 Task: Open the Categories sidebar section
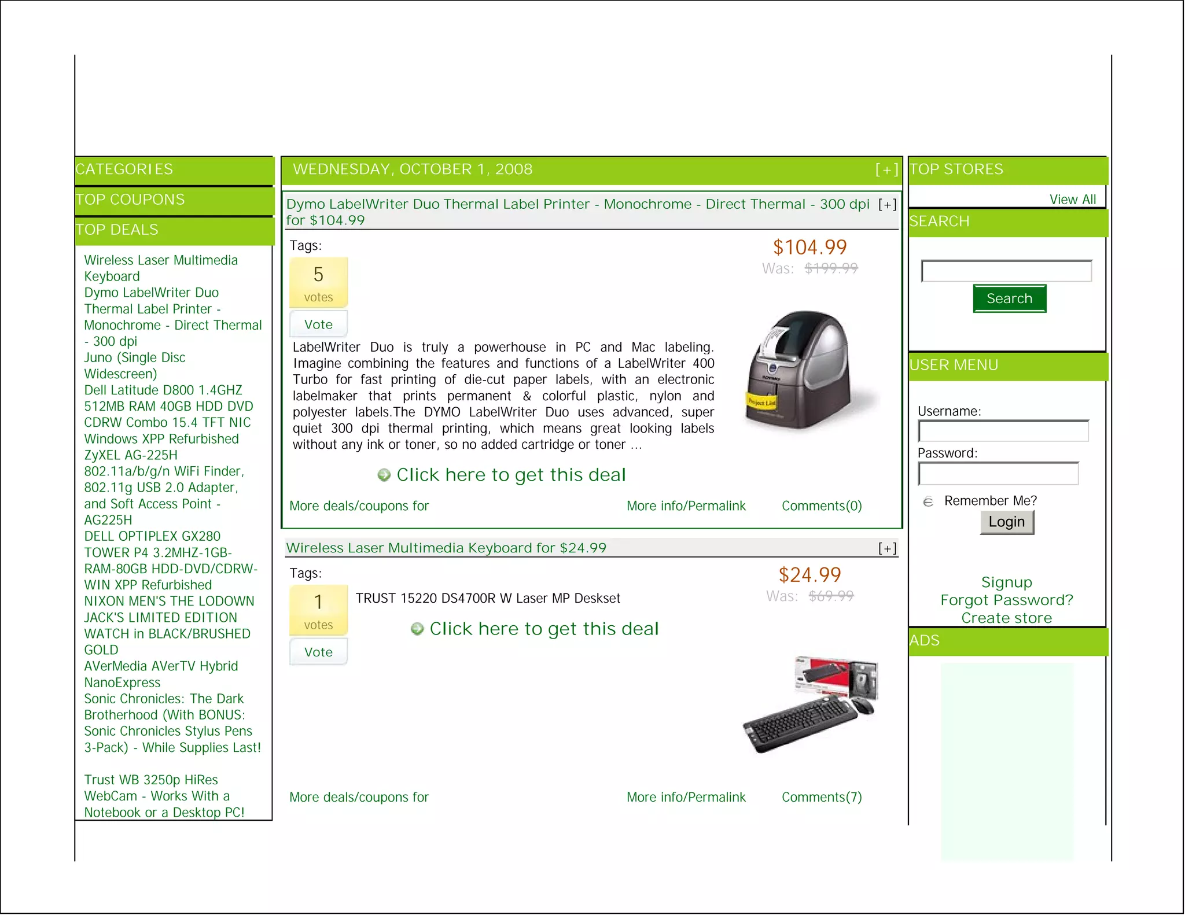(x=124, y=169)
